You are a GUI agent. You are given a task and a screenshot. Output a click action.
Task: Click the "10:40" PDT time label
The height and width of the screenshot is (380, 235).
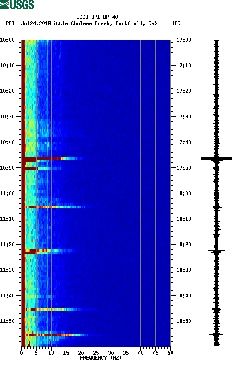7,142
